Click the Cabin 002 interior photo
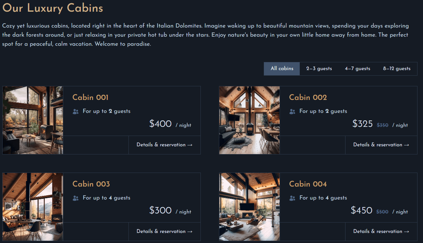Image resolution: width=423 pixels, height=243 pixels. pyautogui.click(x=249, y=120)
